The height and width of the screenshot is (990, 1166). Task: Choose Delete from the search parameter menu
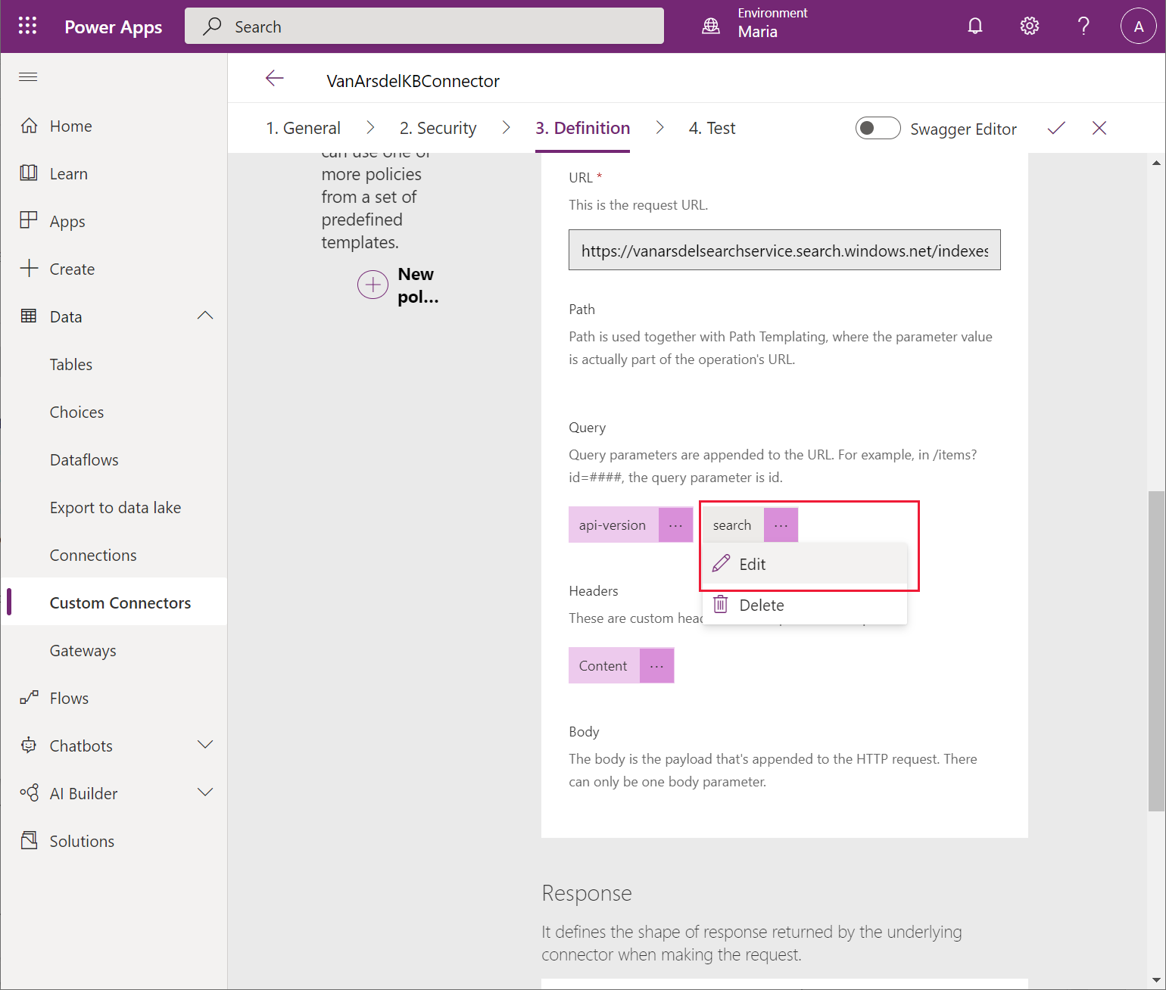pyautogui.click(x=805, y=605)
